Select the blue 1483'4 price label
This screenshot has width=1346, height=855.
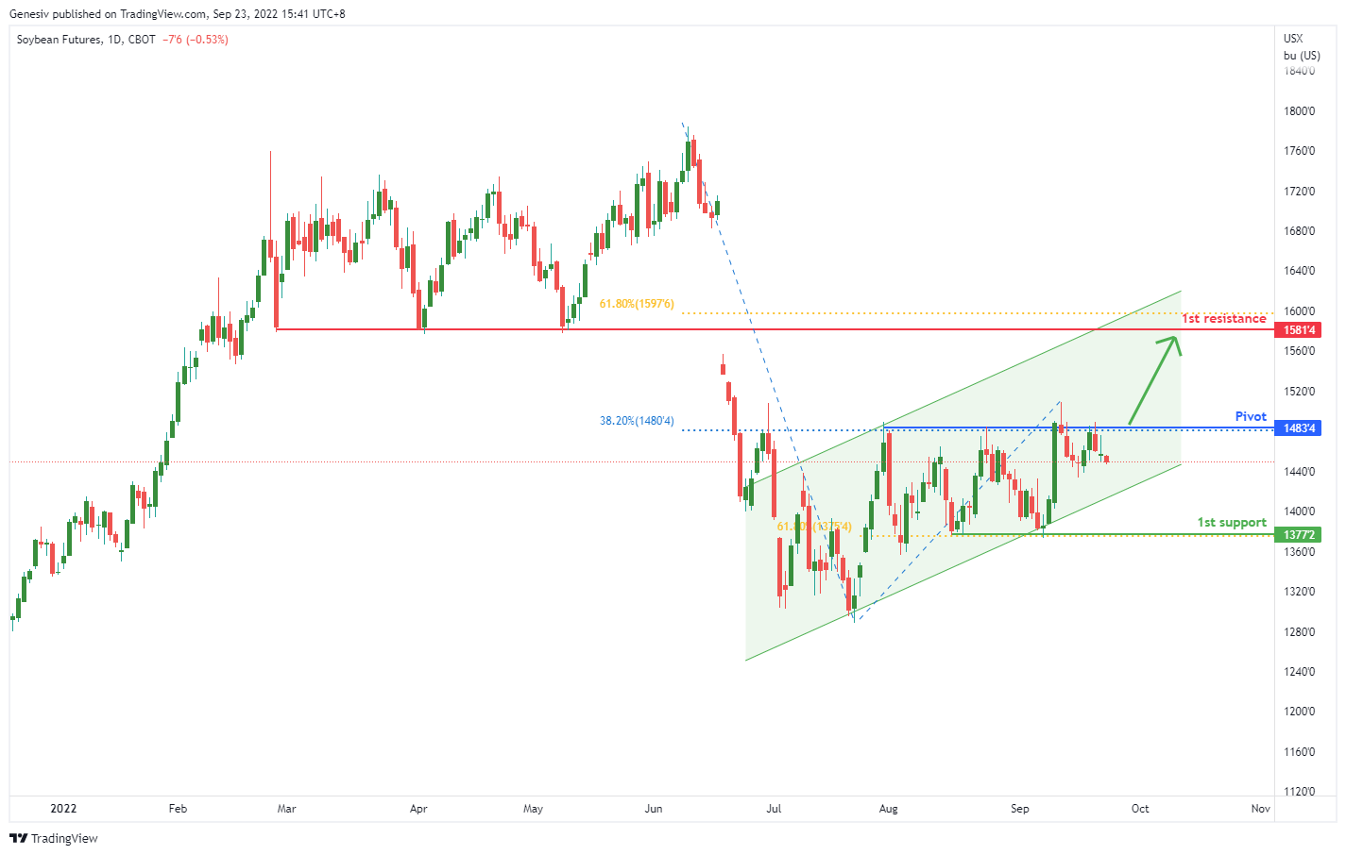coord(1300,428)
